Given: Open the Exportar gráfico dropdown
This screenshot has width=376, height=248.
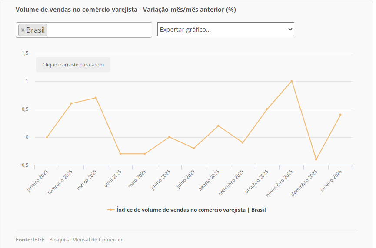Looking at the screenshot, I should tap(226, 29).
